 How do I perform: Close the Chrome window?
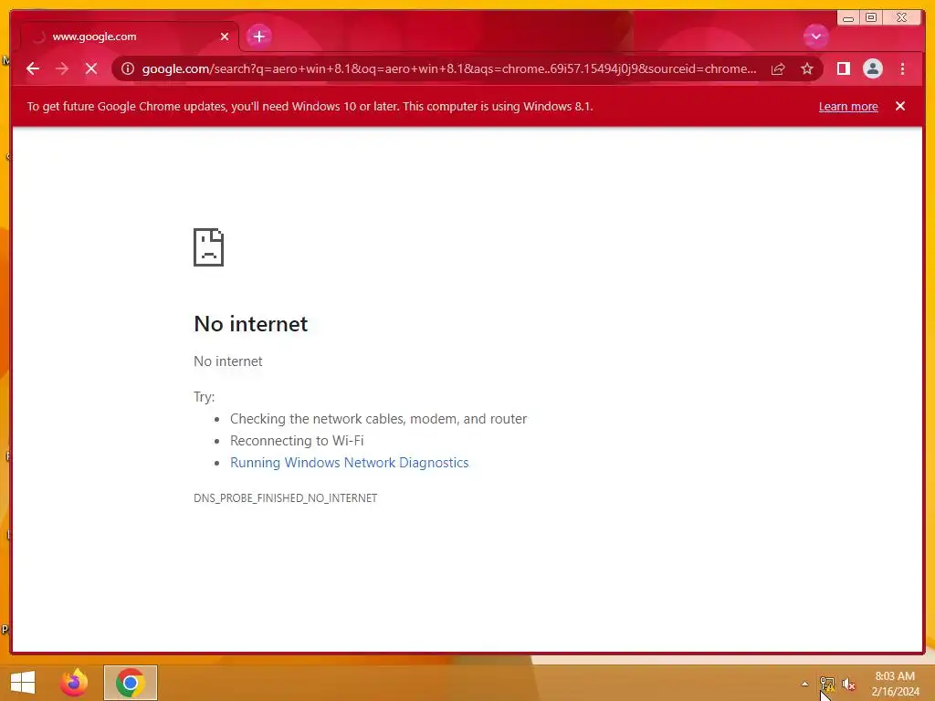[x=902, y=18]
